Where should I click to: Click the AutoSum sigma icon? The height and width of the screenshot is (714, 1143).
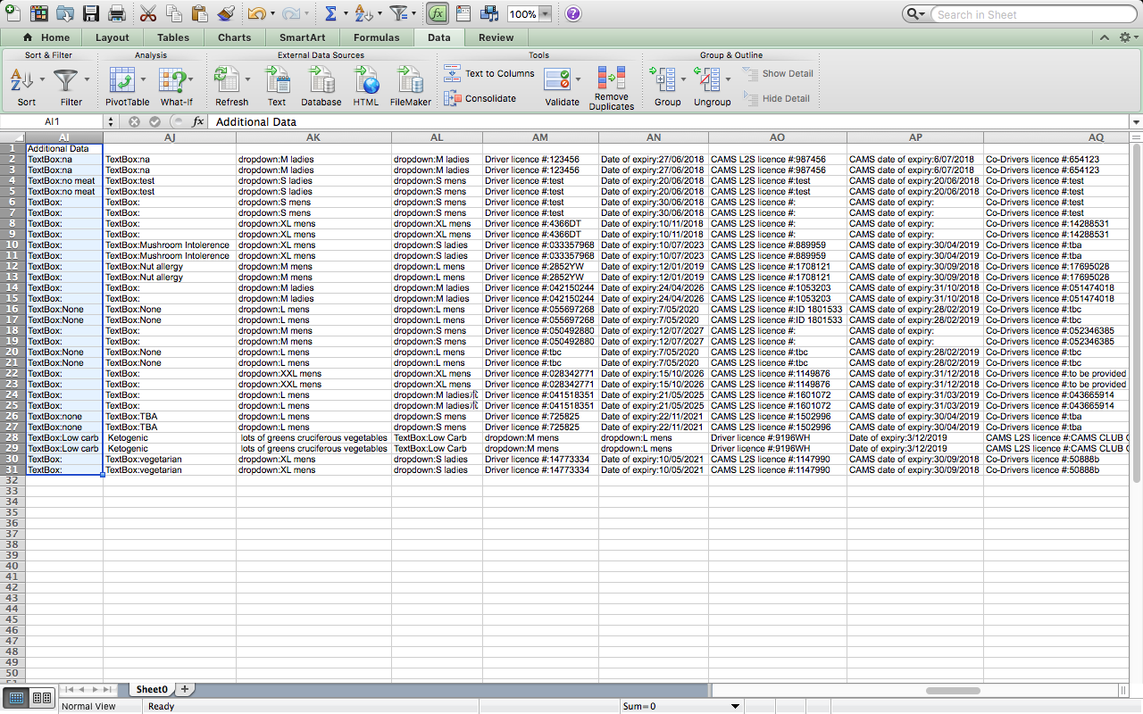(330, 14)
